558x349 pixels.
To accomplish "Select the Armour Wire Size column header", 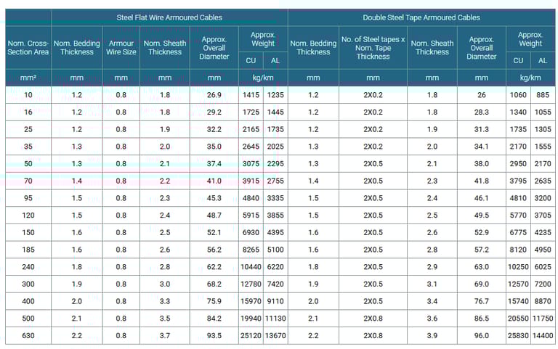I will click(x=121, y=47).
